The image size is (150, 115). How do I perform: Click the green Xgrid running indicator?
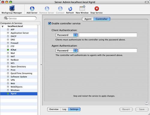8,93
